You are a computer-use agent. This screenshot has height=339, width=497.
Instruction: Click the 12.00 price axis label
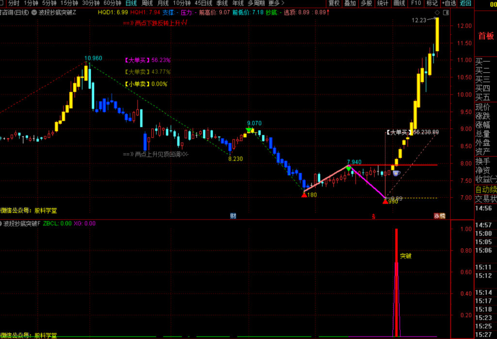pyautogui.click(x=464, y=26)
